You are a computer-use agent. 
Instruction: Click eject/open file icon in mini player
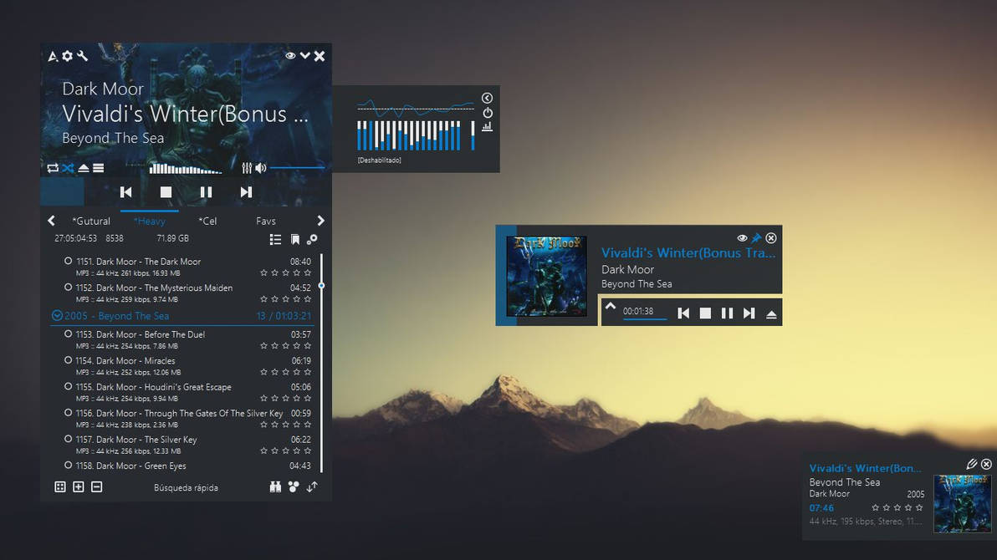[771, 314]
